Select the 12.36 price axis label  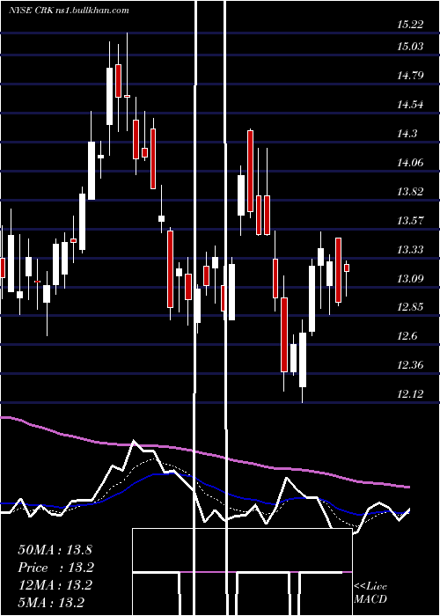click(410, 365)
